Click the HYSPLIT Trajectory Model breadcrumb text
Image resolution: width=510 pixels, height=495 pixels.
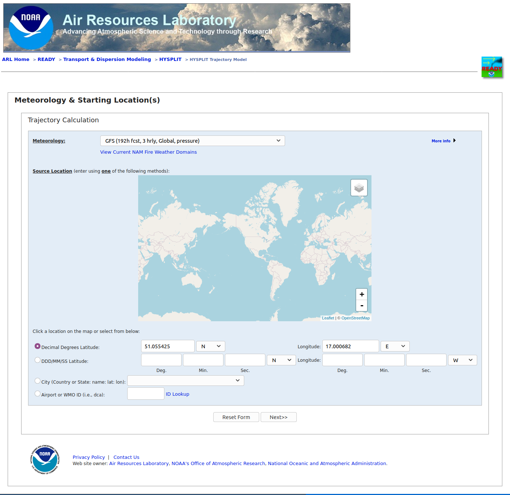point(218,60)
